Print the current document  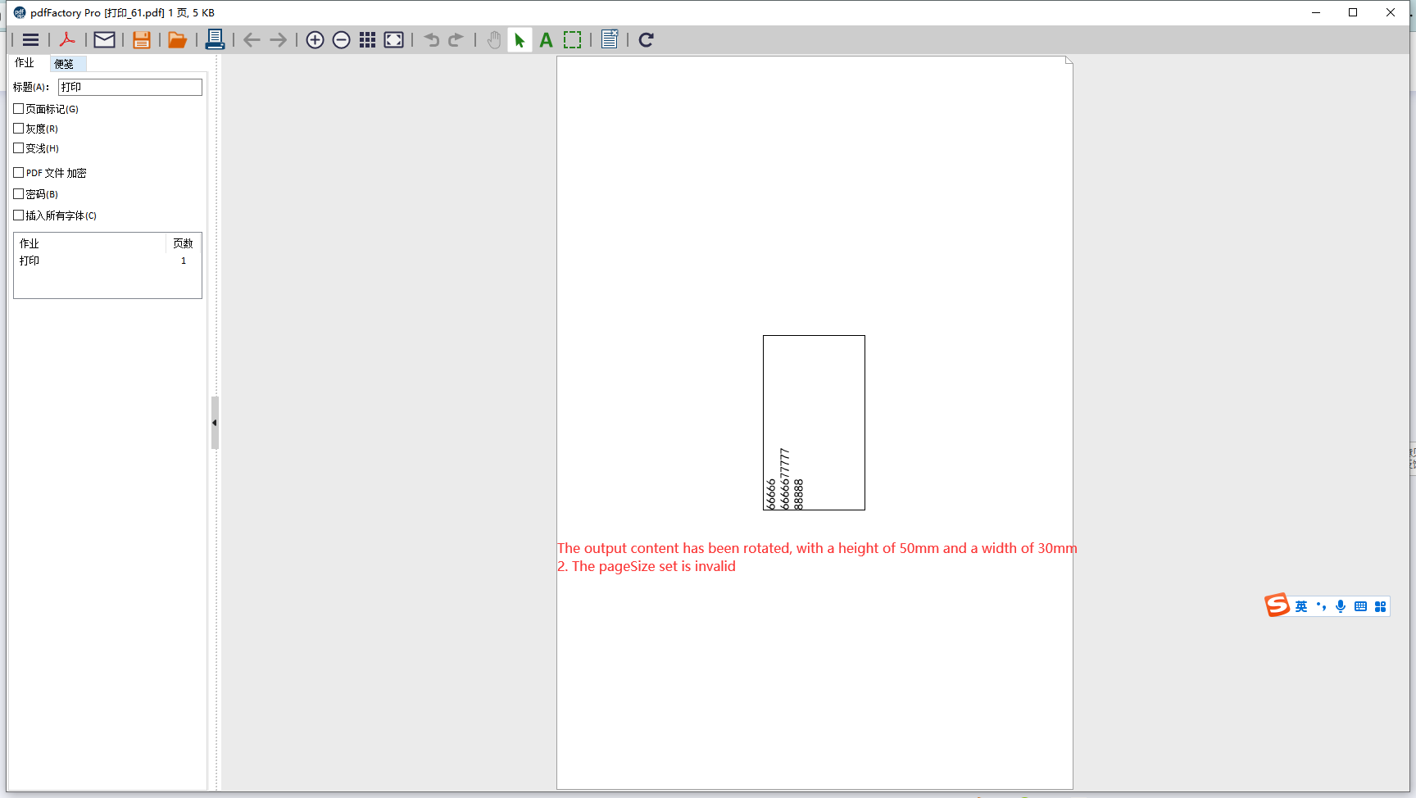tap(215, 39)
